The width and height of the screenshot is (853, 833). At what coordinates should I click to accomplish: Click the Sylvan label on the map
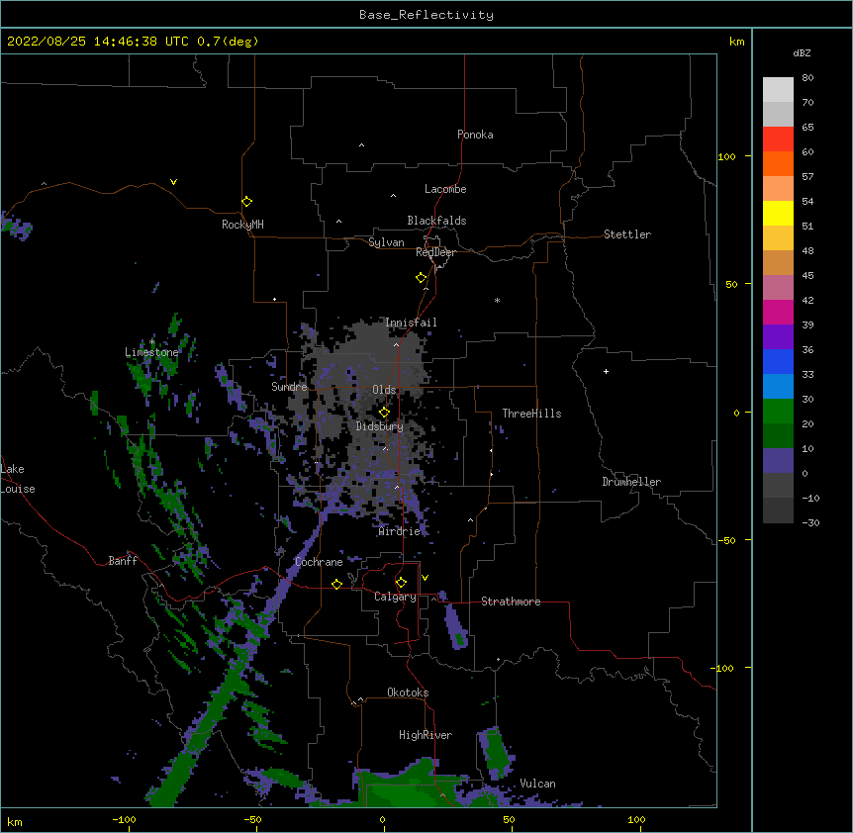click(386, 242)
